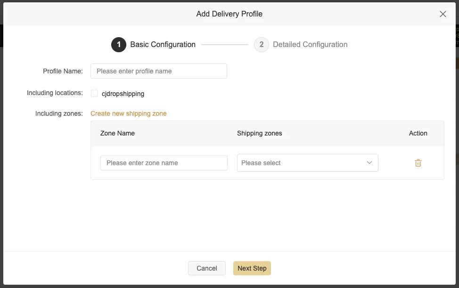The height and width of the screenshot is (288, 459).
Task: Enable the cjdropshipping location checkbox
Action: (94, 93)
